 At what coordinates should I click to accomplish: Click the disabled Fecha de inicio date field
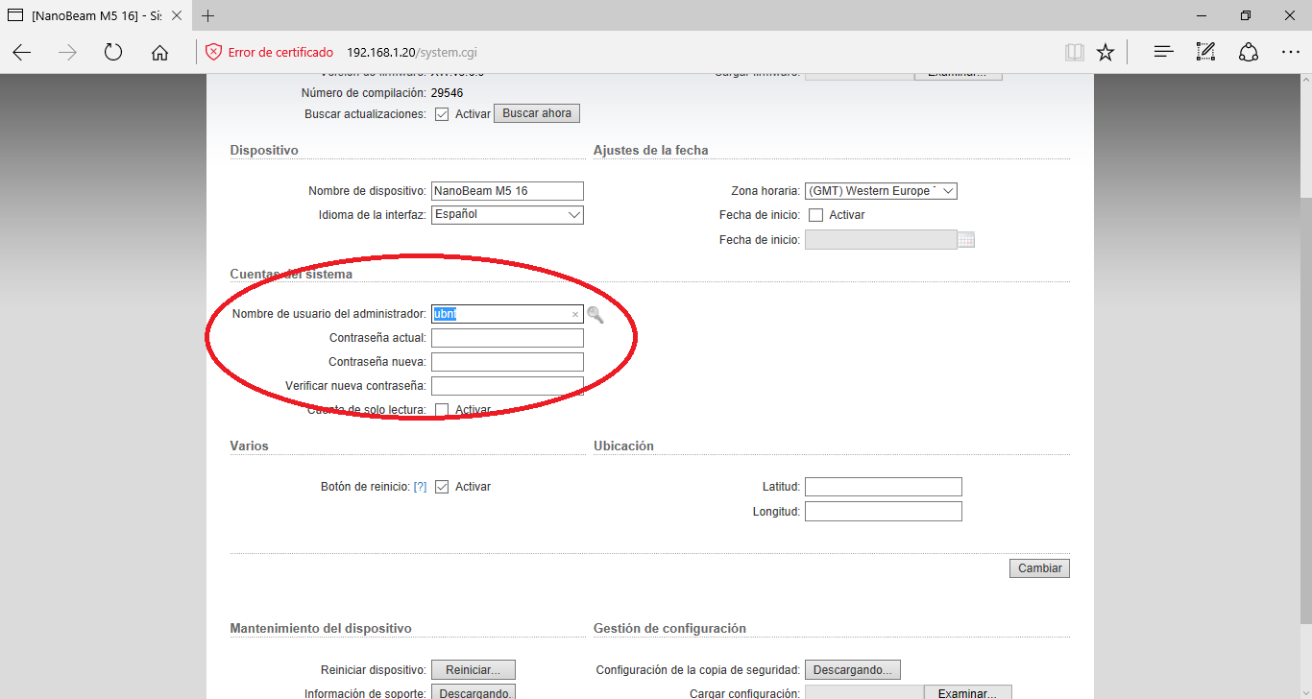pyautogui.click(x=881, y=240)
